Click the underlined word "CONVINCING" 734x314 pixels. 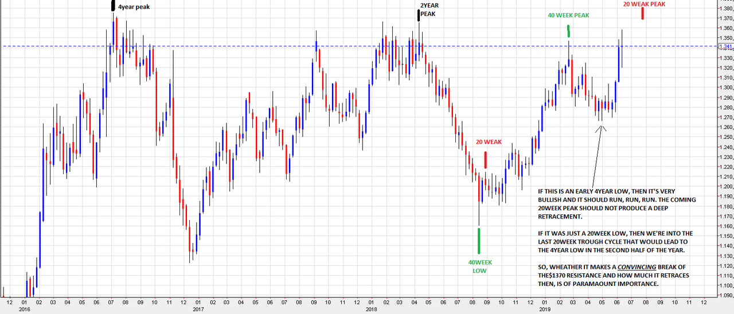point(637,268)
